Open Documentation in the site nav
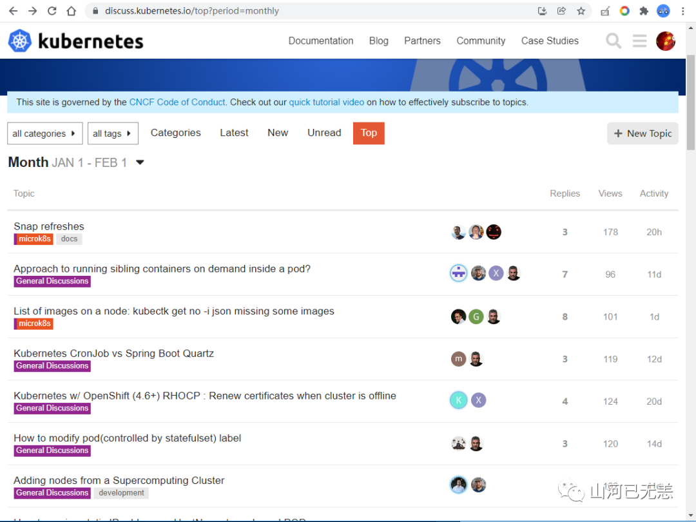 click(321, 41)
